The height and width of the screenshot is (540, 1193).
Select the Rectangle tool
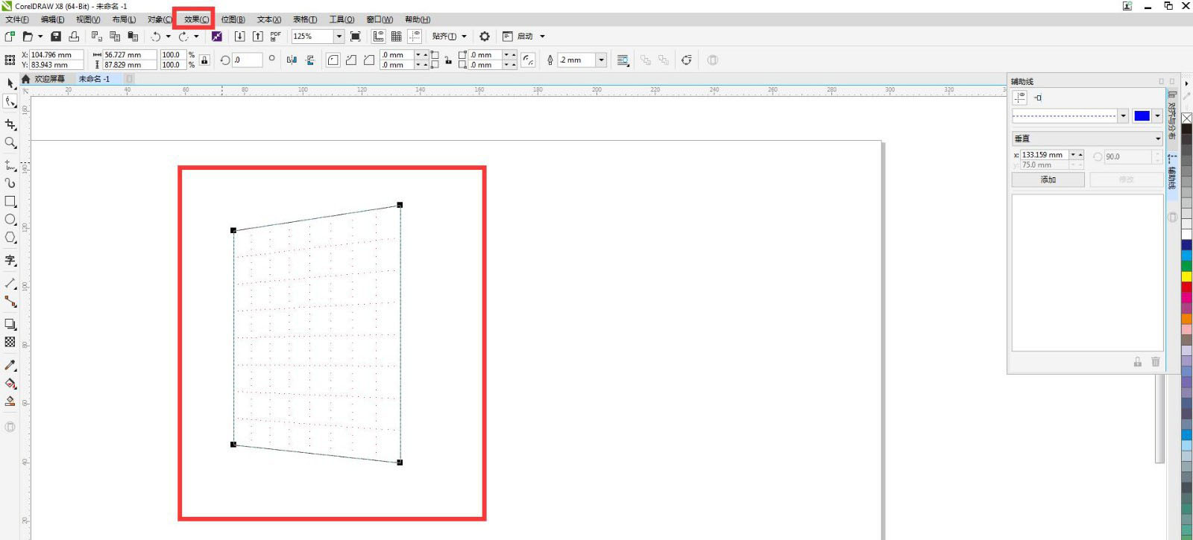pos(10,202)
